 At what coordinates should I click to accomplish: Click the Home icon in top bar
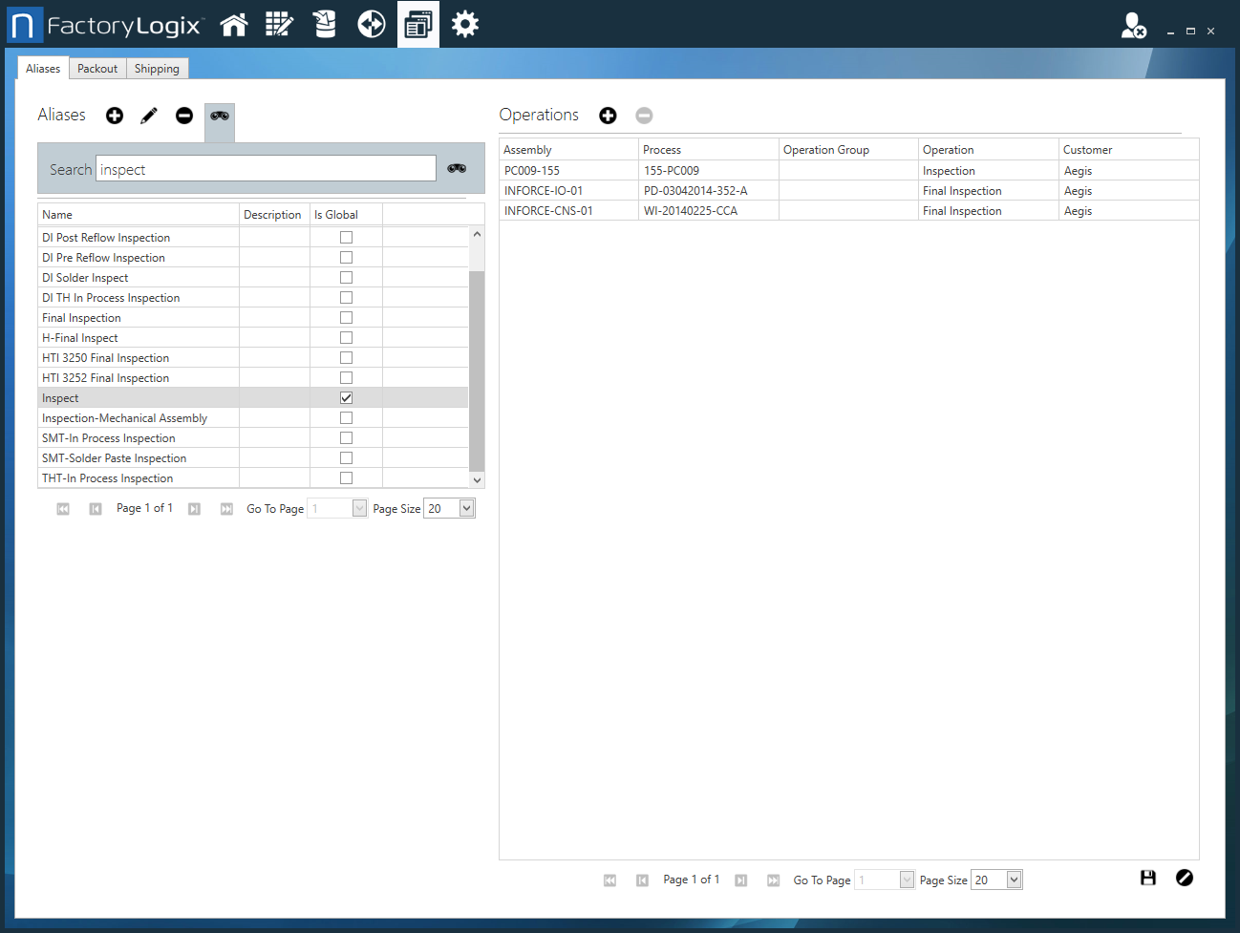point(234,25)
